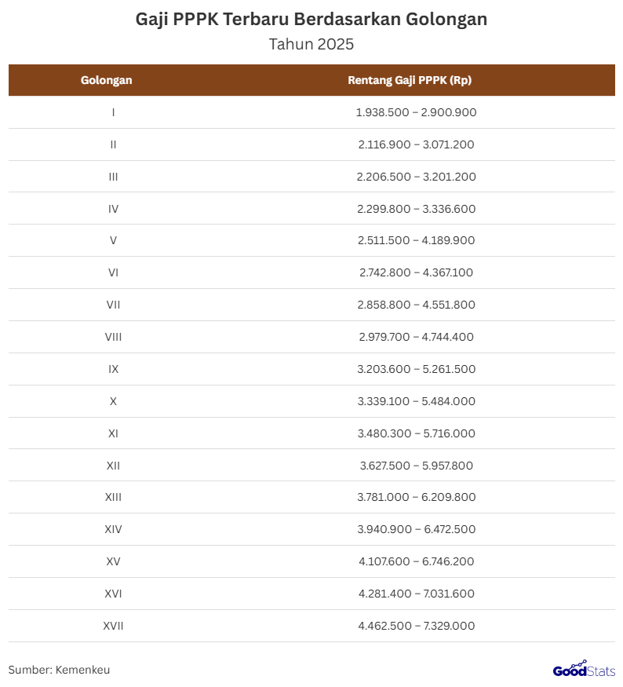Click salary range 3.627.500 – 5.957.800
Viewport: 623px width, 687px height.
(416, 466)
